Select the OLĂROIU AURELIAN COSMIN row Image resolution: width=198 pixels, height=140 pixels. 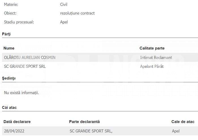click(100, 57)
